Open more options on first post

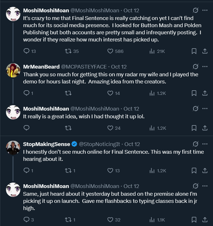click(205, 11)
